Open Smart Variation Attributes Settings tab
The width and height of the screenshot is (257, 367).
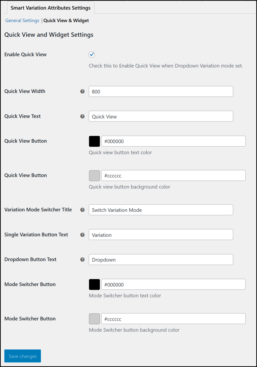[51, 8]
